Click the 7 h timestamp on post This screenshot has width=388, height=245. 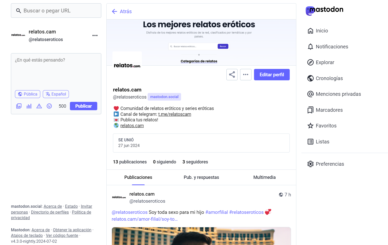tap(288, 195)
